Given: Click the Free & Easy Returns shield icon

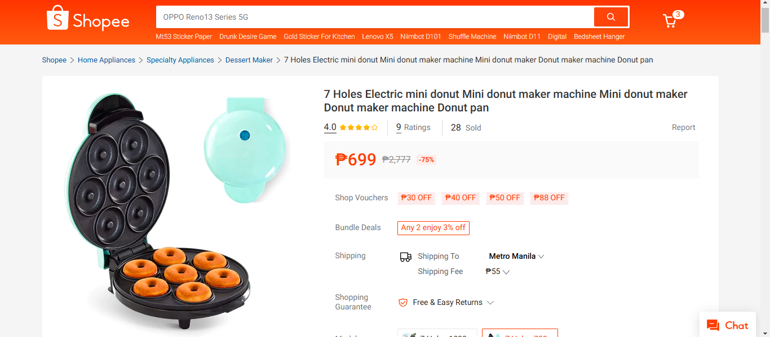Looking at the screenshot, I should (402, 302).
